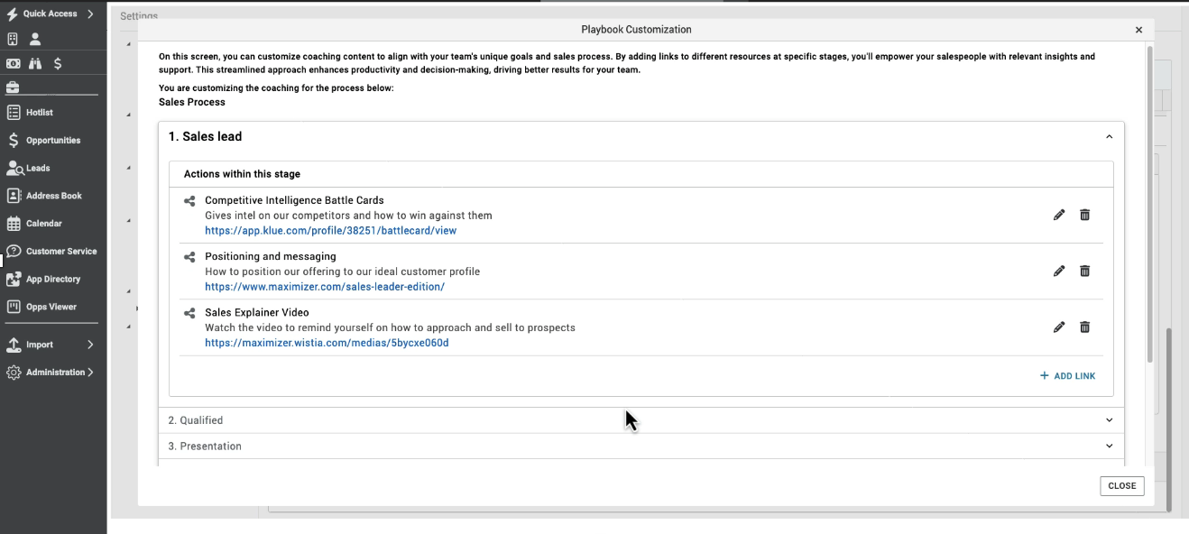The height and width of the screenshot is (534, 1189).
Task: Expand Quick Access with the chevron arrow
Action: 90,14
